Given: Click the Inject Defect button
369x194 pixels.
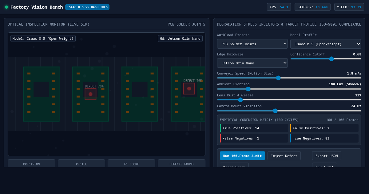Looking at the screenshot, I should 284,156.
